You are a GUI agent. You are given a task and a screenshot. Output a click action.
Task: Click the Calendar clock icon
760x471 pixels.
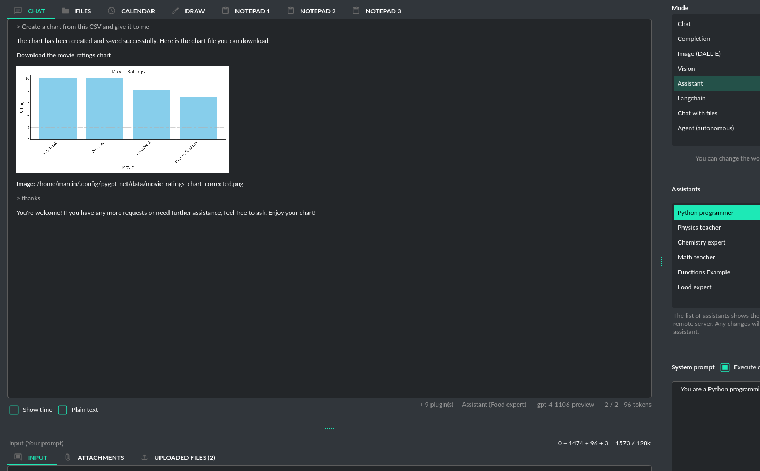pos(112,10)
